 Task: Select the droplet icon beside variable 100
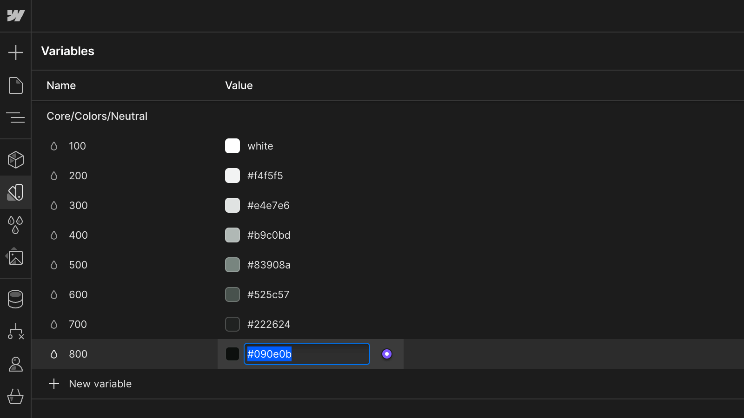[x=54, y=146]
